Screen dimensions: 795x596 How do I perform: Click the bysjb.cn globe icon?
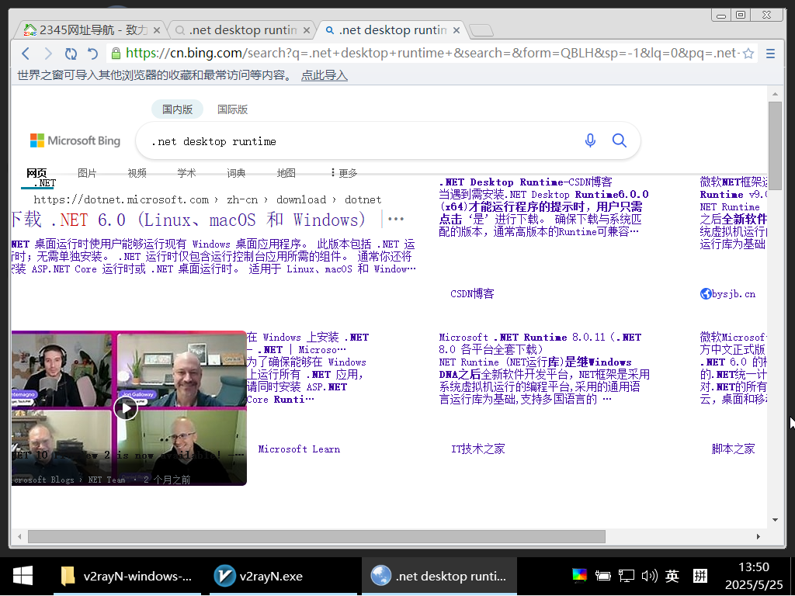[x=705, y=294]
